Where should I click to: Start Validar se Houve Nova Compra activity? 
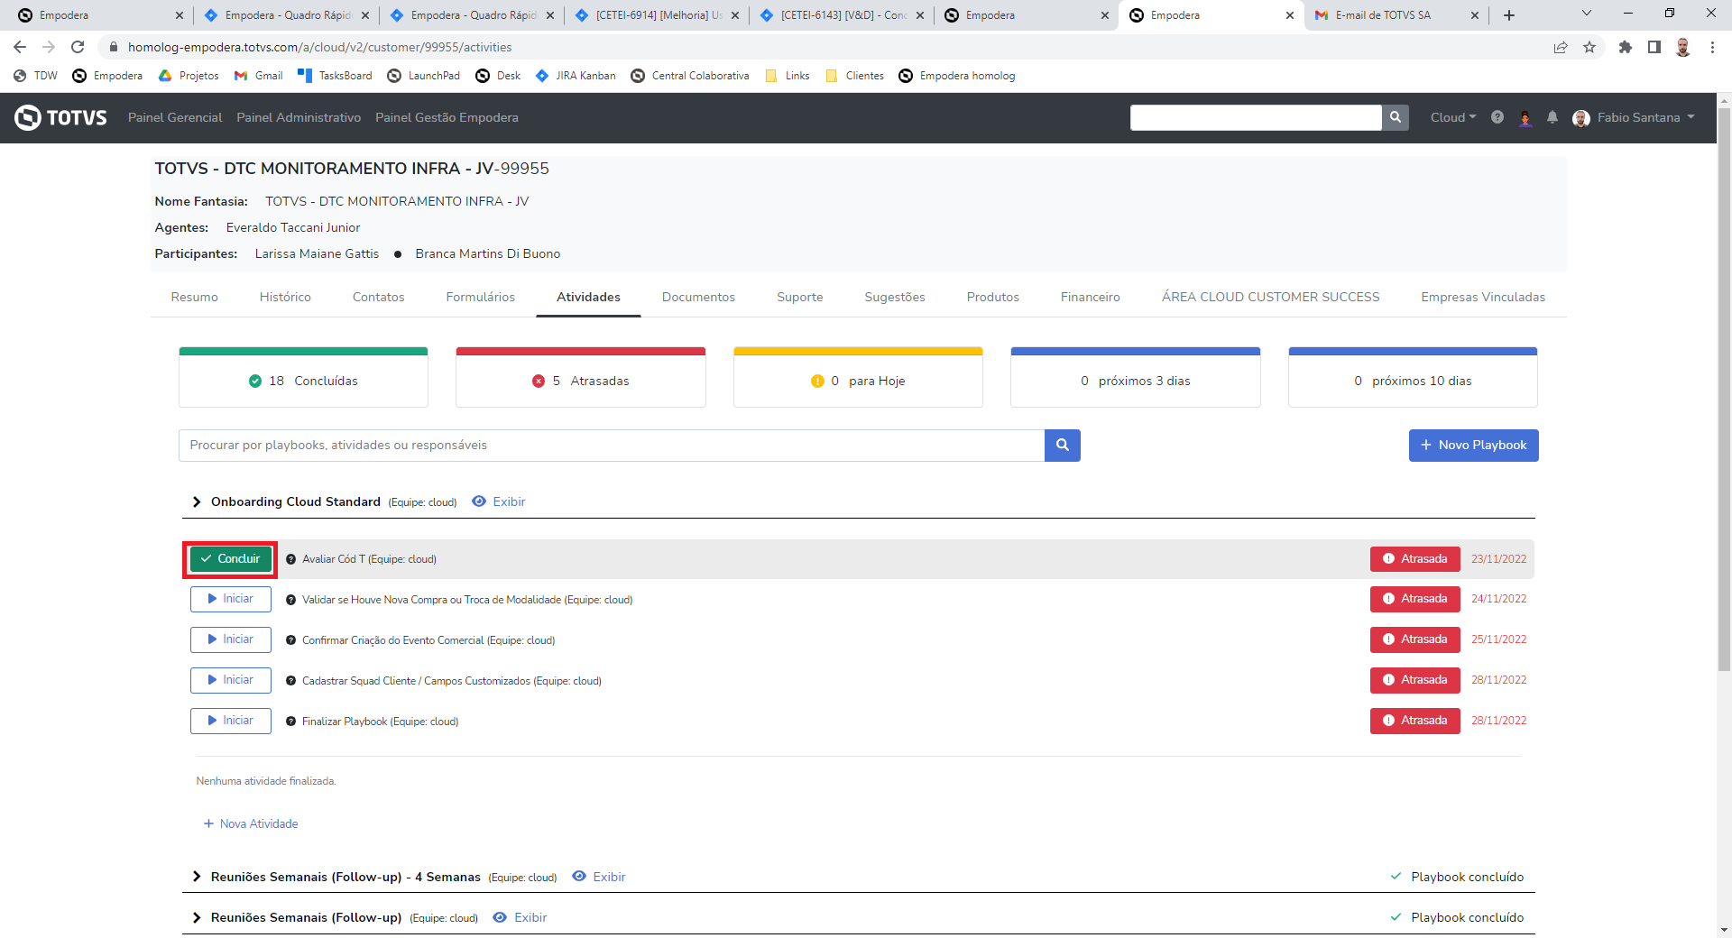231,599
